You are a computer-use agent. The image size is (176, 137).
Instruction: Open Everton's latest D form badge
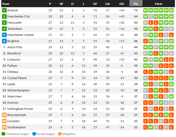(x=171, y=103)
